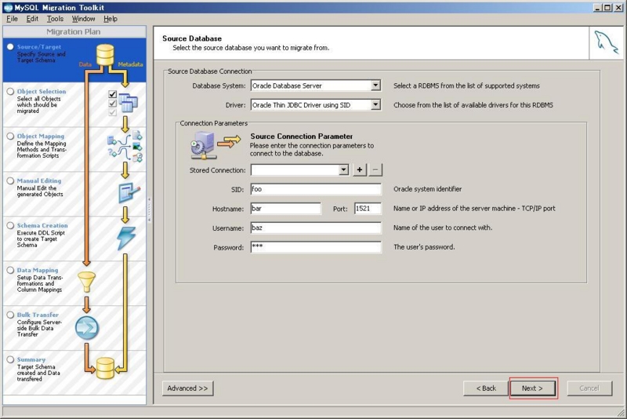Click the Schema Creation lightning bolt icon
627x419 pixels.
[126, 239]
